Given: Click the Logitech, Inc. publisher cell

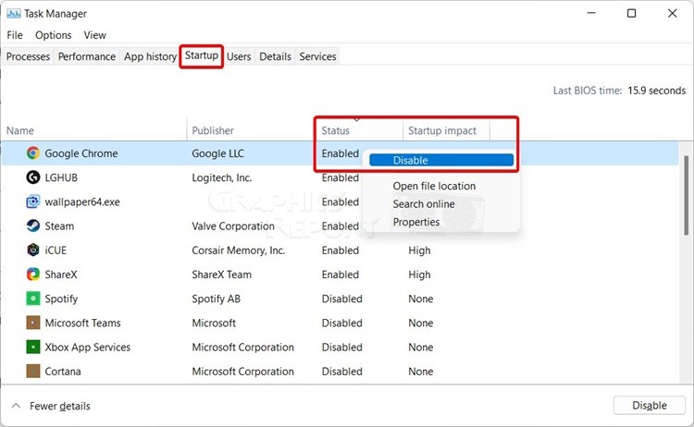Looking at the screenshot, I should tap(222, 177).
